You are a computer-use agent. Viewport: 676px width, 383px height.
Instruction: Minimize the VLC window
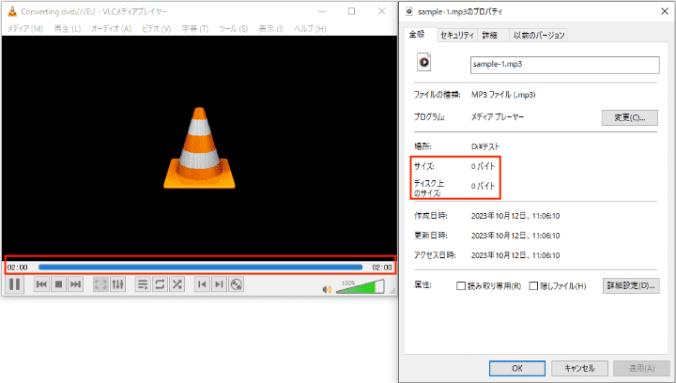322,11
